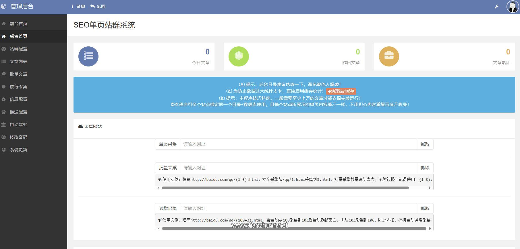
Task: Click the 昨日文章 count value
Action: tap(358, 52)
